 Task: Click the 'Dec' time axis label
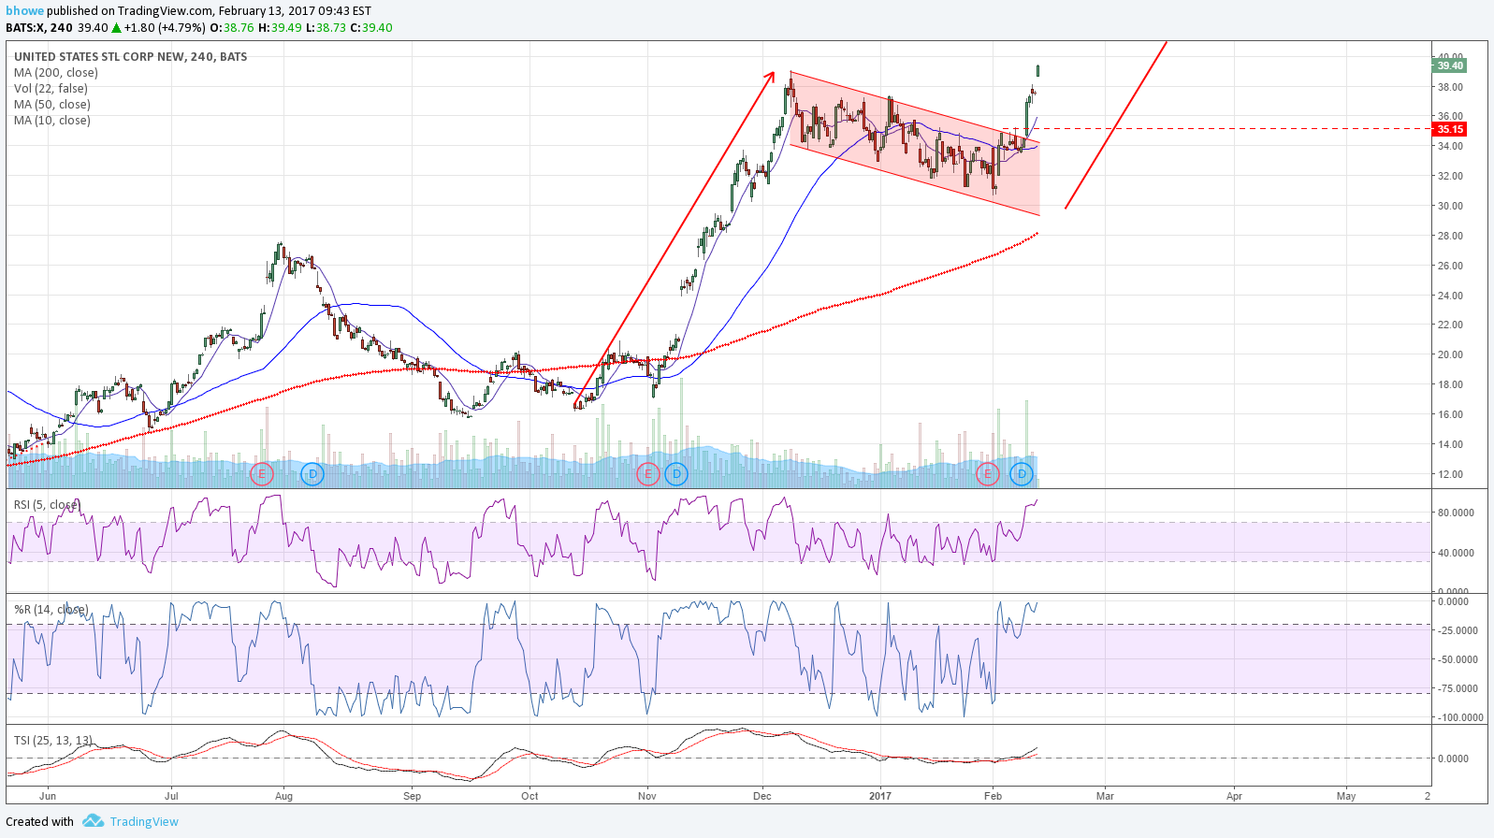click(x=762, y=797)
